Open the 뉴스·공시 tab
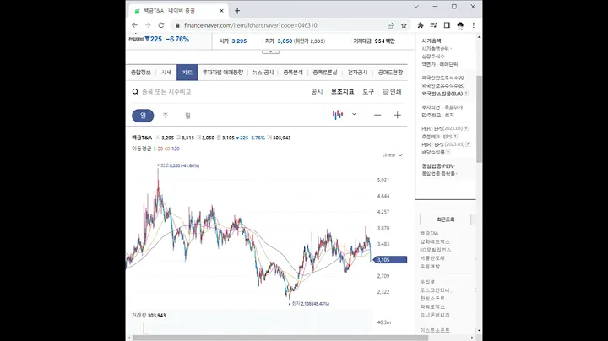This screenshot has width=608, height=341. (x=263, y=73)
